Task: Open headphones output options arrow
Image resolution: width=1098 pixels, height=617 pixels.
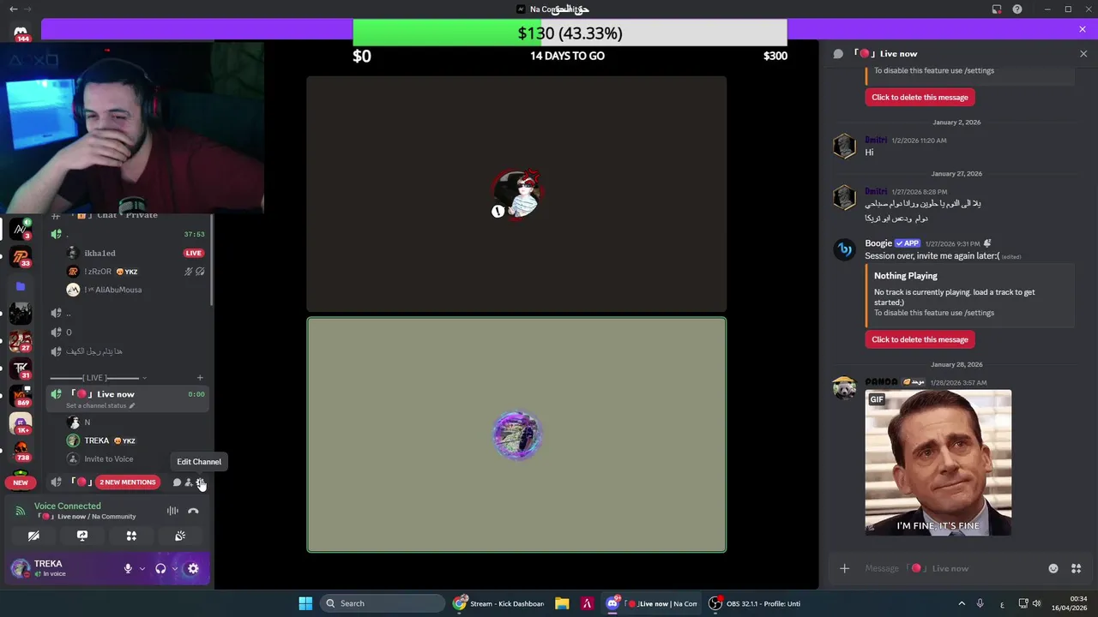Action: pyautogui.click(x=175, y=568)
